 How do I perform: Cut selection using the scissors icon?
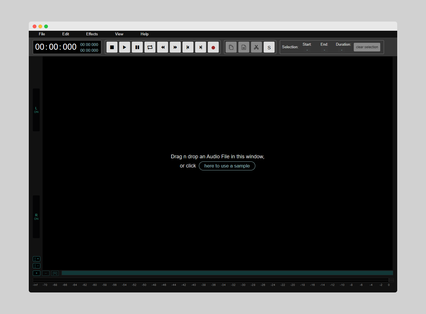pyautogui.click(x=256, y=47)
